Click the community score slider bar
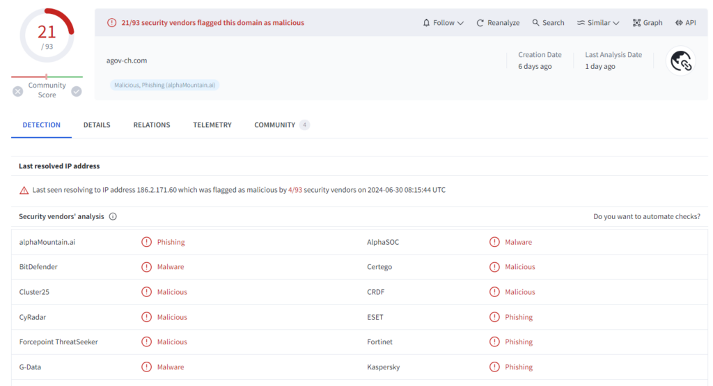 (47, 77)
